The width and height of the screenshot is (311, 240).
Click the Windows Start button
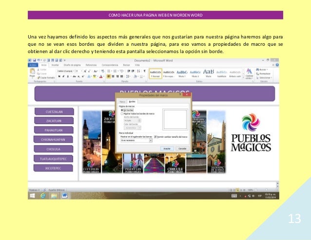click(x=32, y=196)
